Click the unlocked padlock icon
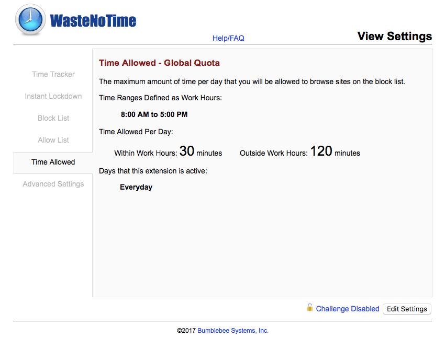 (x=310, y=308)
